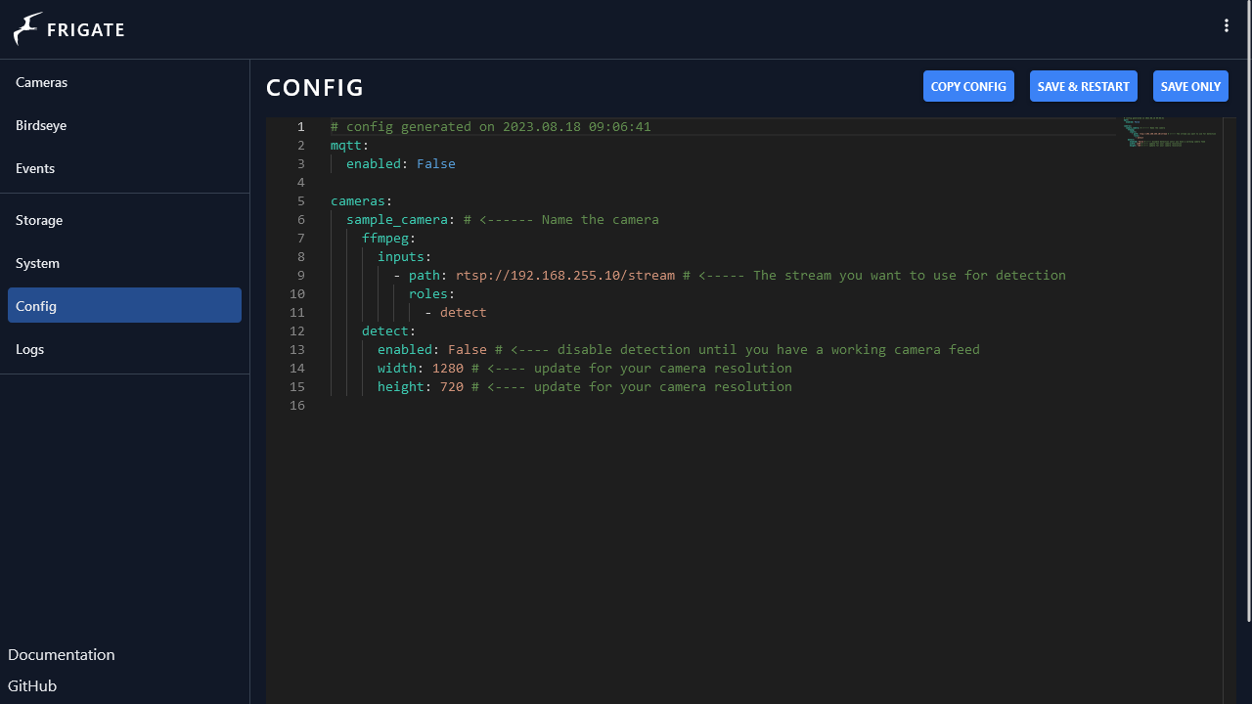Open the three-dot options menu
Image resolution: width=1252 pixels, height=704 pixels.
(1227, 26)
